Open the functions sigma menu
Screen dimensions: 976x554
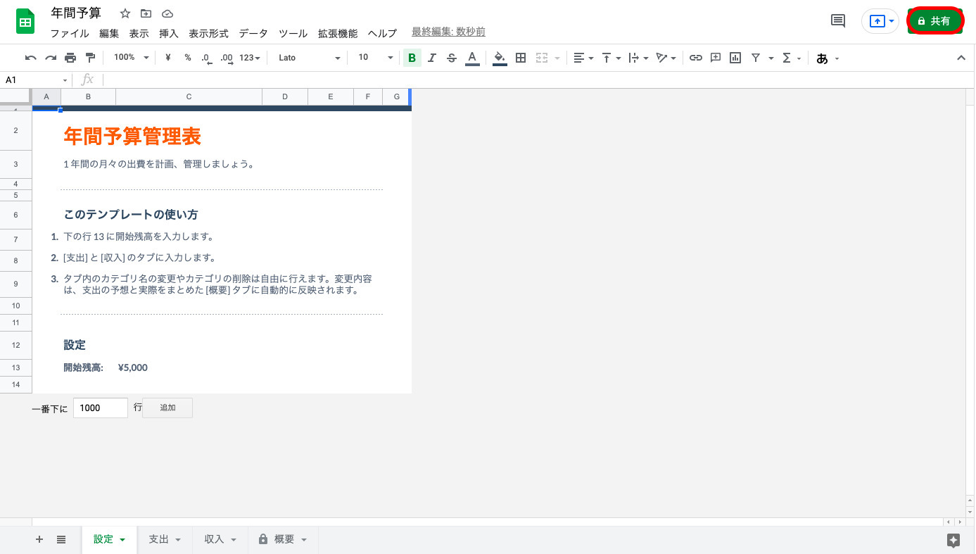[x=792, y=58]
